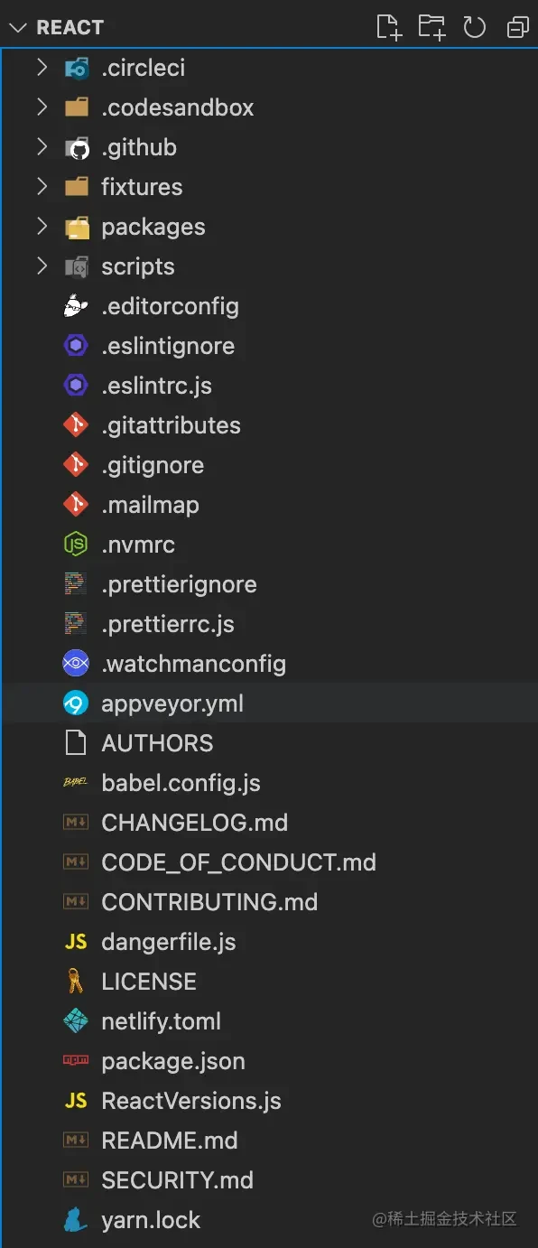Image resolution: width=538 pixels, height=1248 pixels.
Task: Click the yarn cat icon beside yarn.lock
Action: click(x=76, y=1220)
